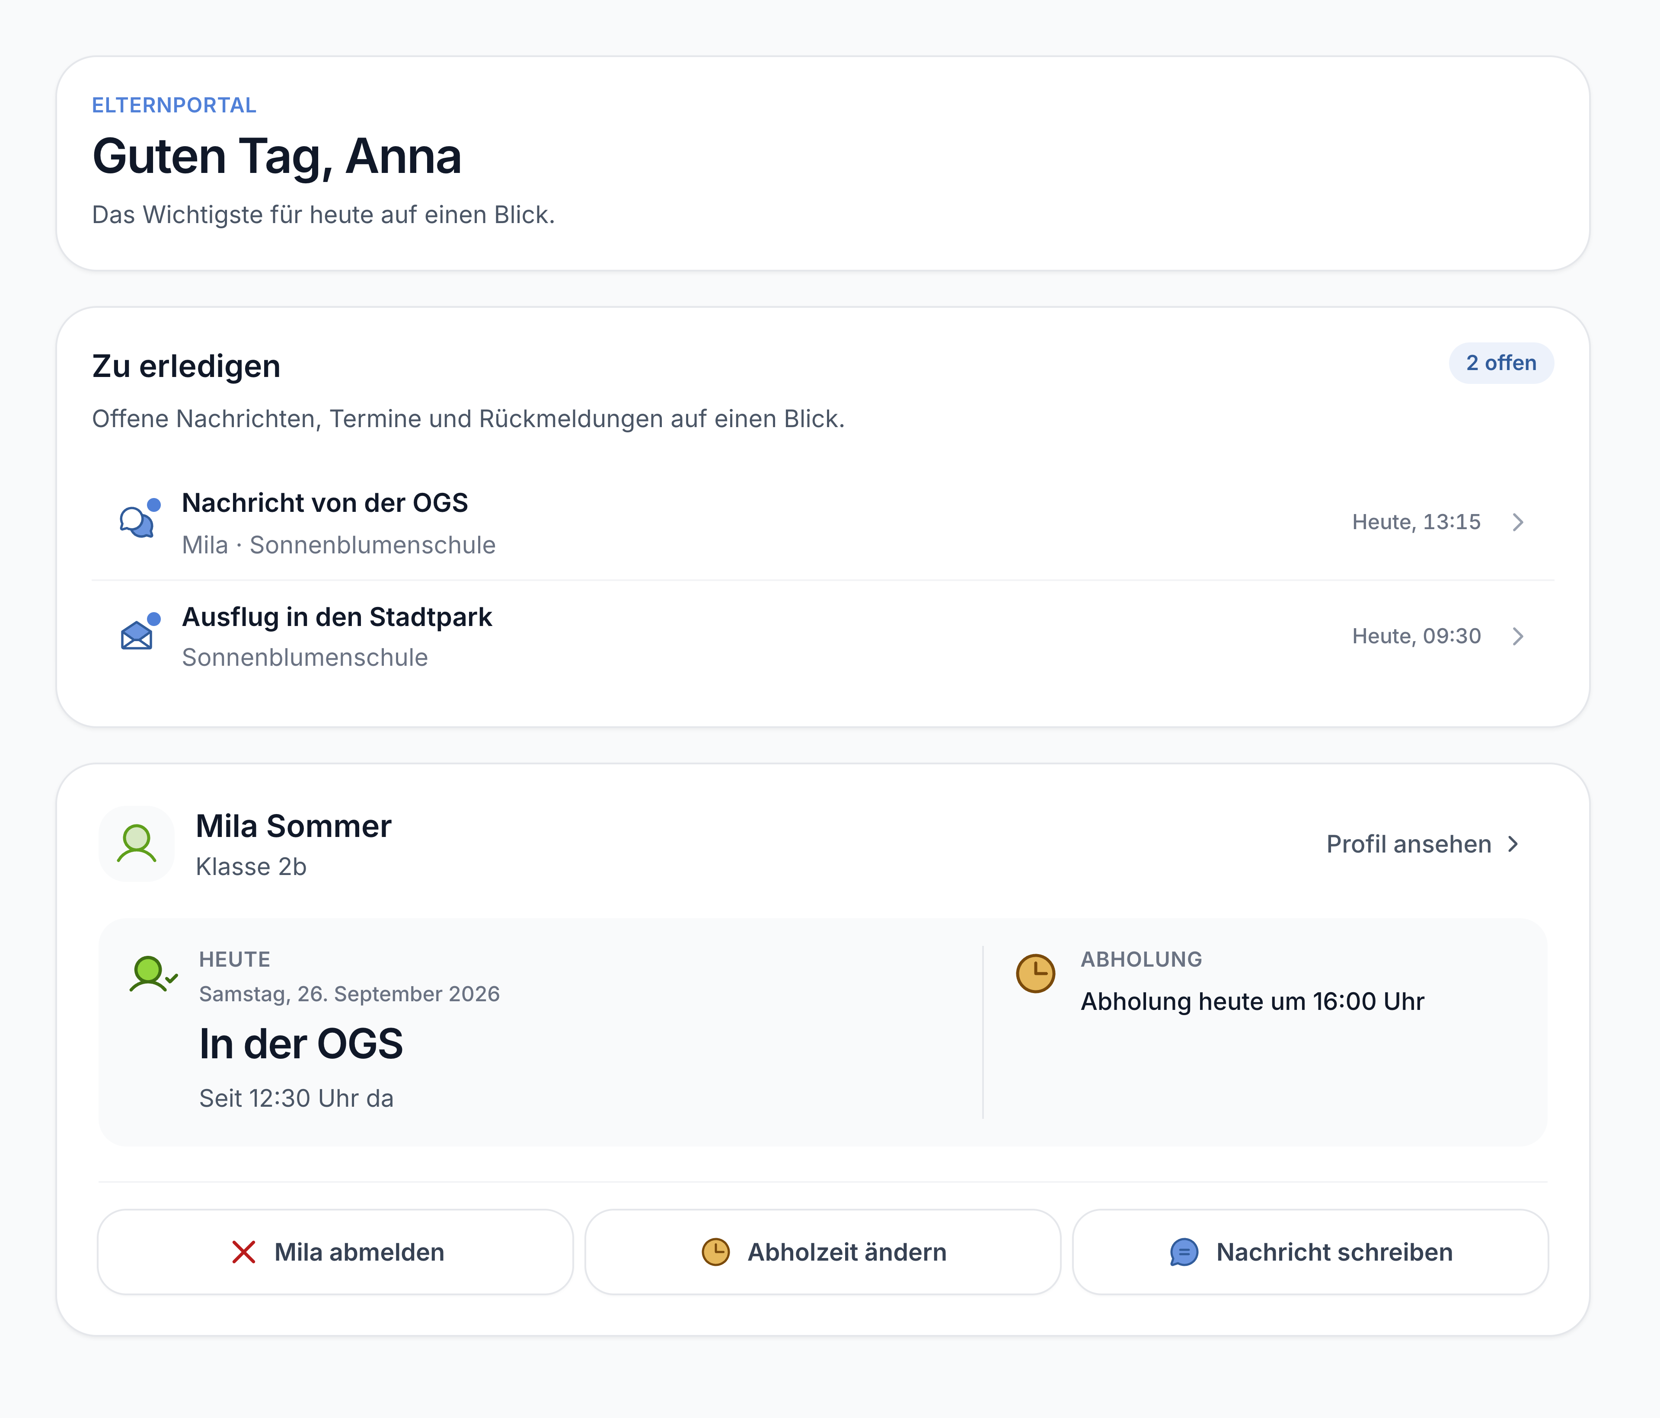Screen dimensions: 1660x1418
Task: Click the red X icon on Mila abmelden
Action: [243, 1252]
